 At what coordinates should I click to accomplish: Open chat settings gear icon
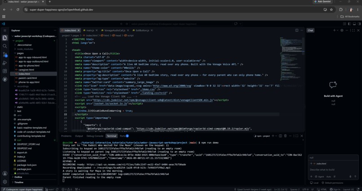[342, 30]
